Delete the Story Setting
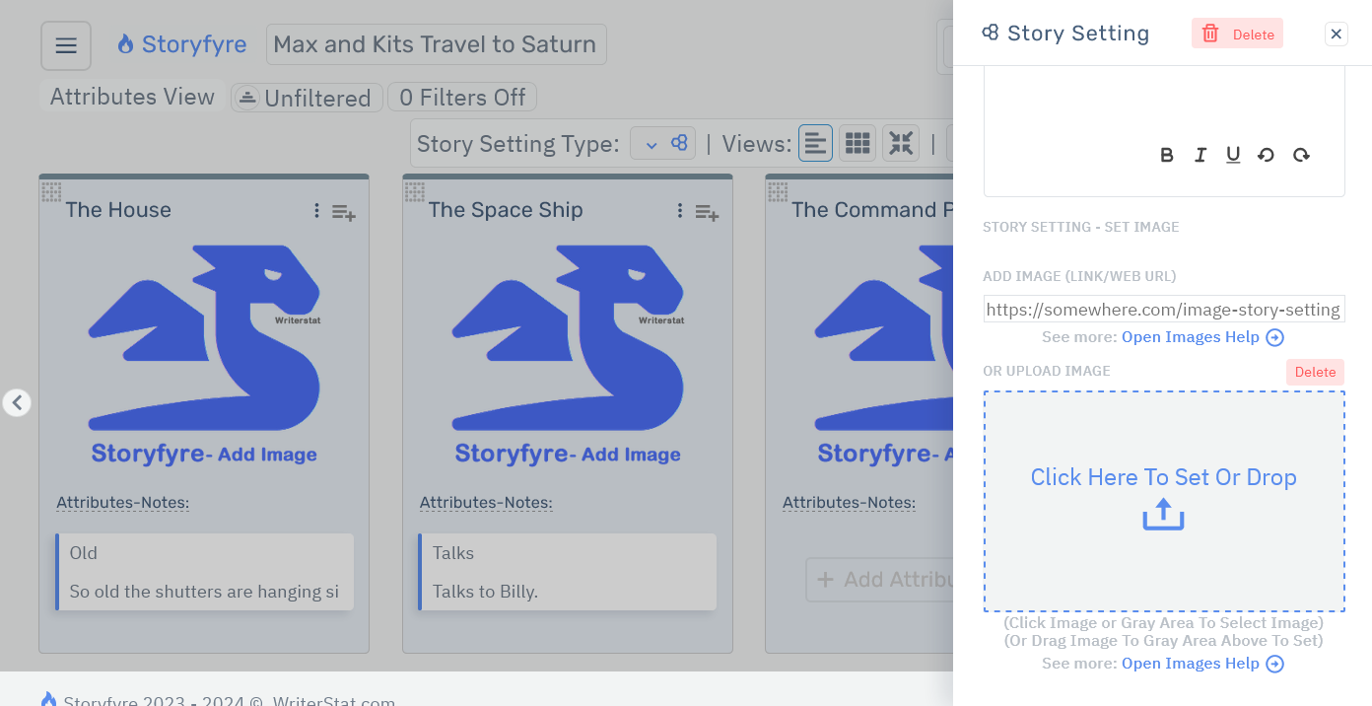This screenshot has width=1372, height=706. 1237,33
